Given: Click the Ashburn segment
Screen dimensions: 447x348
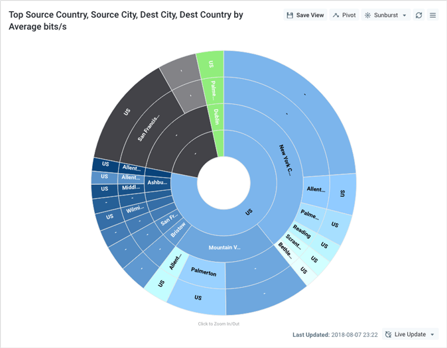Looking at the screenshot, I should click(x=158, y=182).
